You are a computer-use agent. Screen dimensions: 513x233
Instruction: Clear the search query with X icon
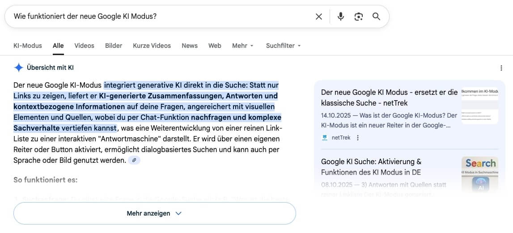click(x=318, y=17)
